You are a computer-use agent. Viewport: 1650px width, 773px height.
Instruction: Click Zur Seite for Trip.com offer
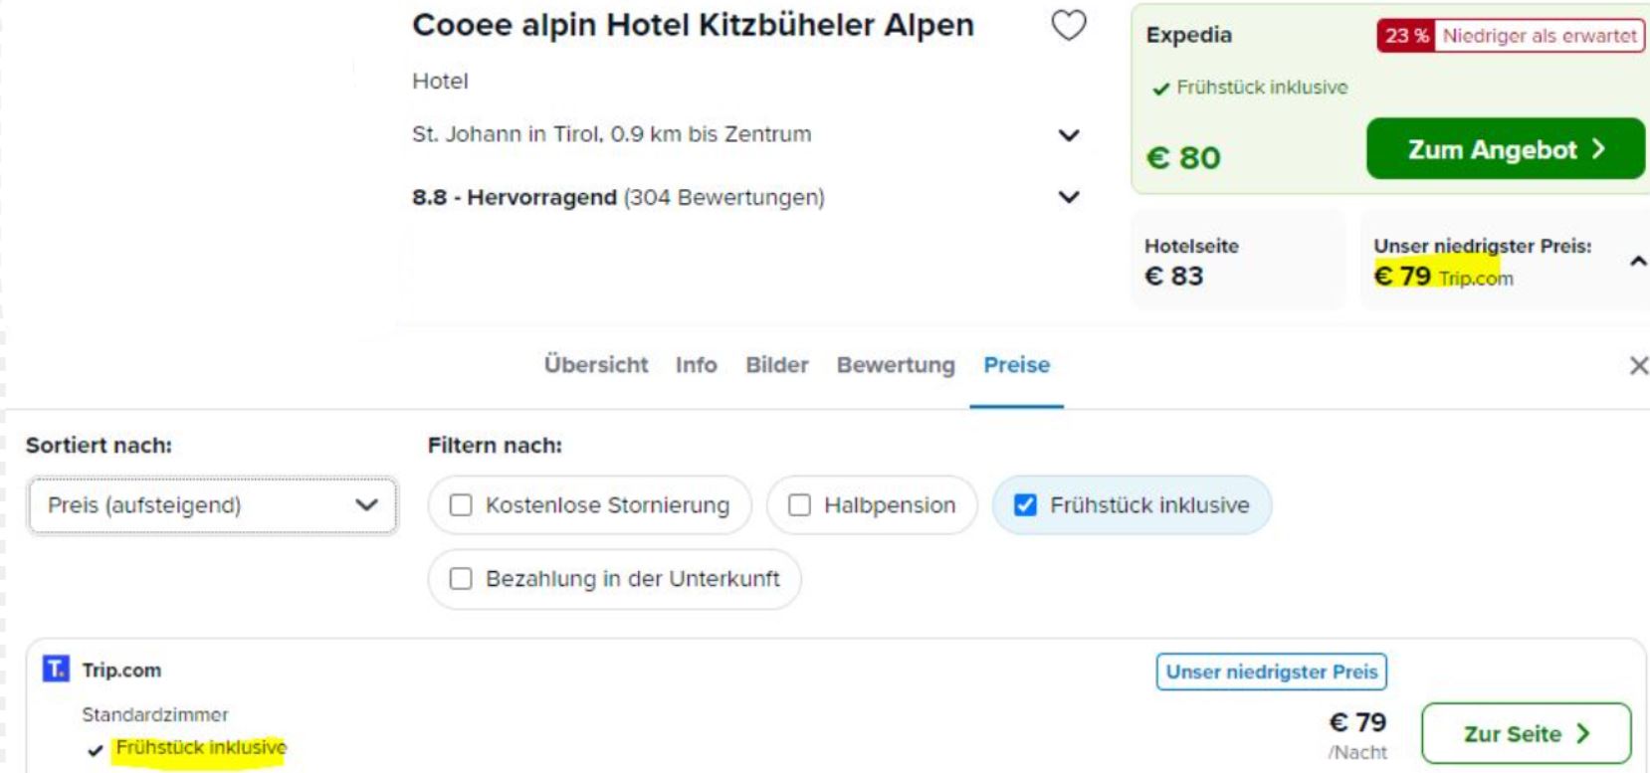tap(1526, 734)
